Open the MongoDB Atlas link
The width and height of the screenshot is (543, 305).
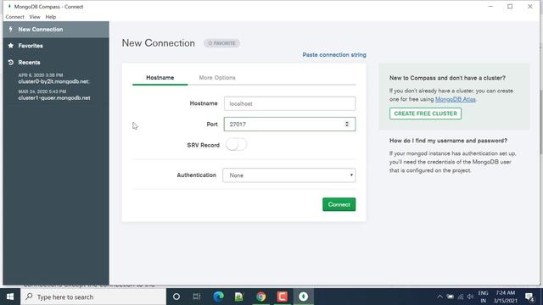coord(455,99)
